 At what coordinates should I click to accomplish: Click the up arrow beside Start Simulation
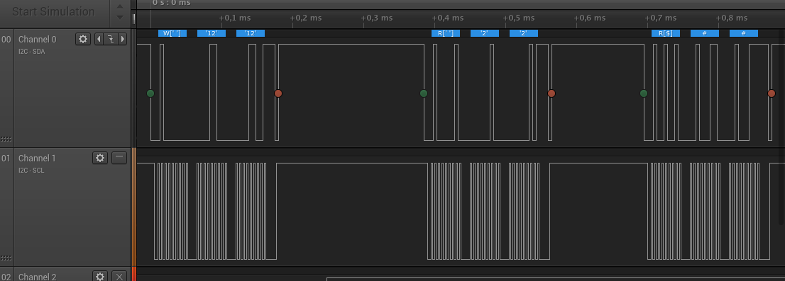120,6
